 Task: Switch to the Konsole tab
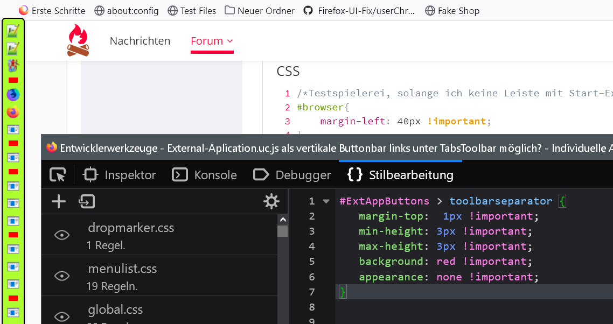coord(205,175)
